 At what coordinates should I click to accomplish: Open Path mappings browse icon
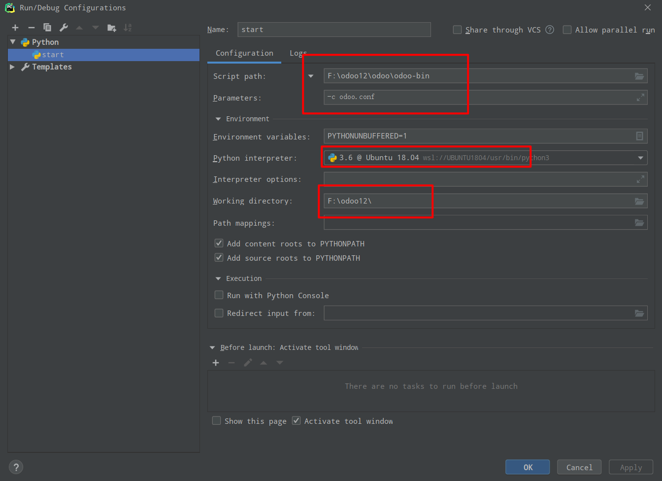[639, 223]
